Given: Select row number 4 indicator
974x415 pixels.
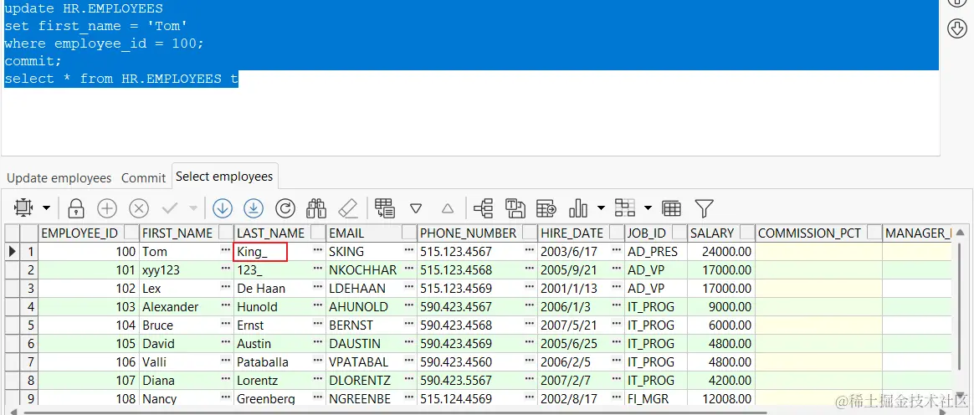Looking at the screenshot, I should (29, 307).
